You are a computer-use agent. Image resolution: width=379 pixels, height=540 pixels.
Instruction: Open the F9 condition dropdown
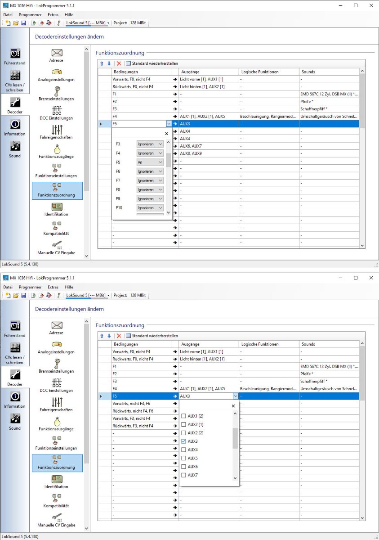(150, 198)
